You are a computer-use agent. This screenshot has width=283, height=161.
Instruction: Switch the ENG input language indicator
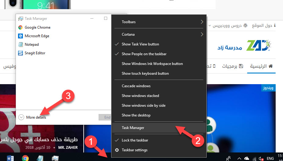click(270, 159)
